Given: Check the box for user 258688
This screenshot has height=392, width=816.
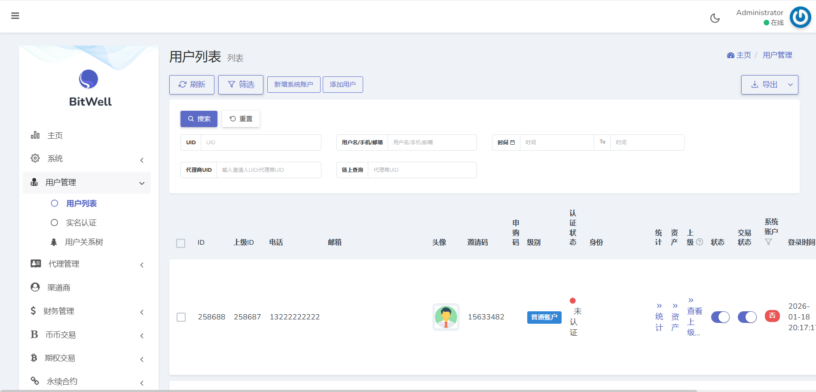Looking at the screenshot, I should 181,317.
